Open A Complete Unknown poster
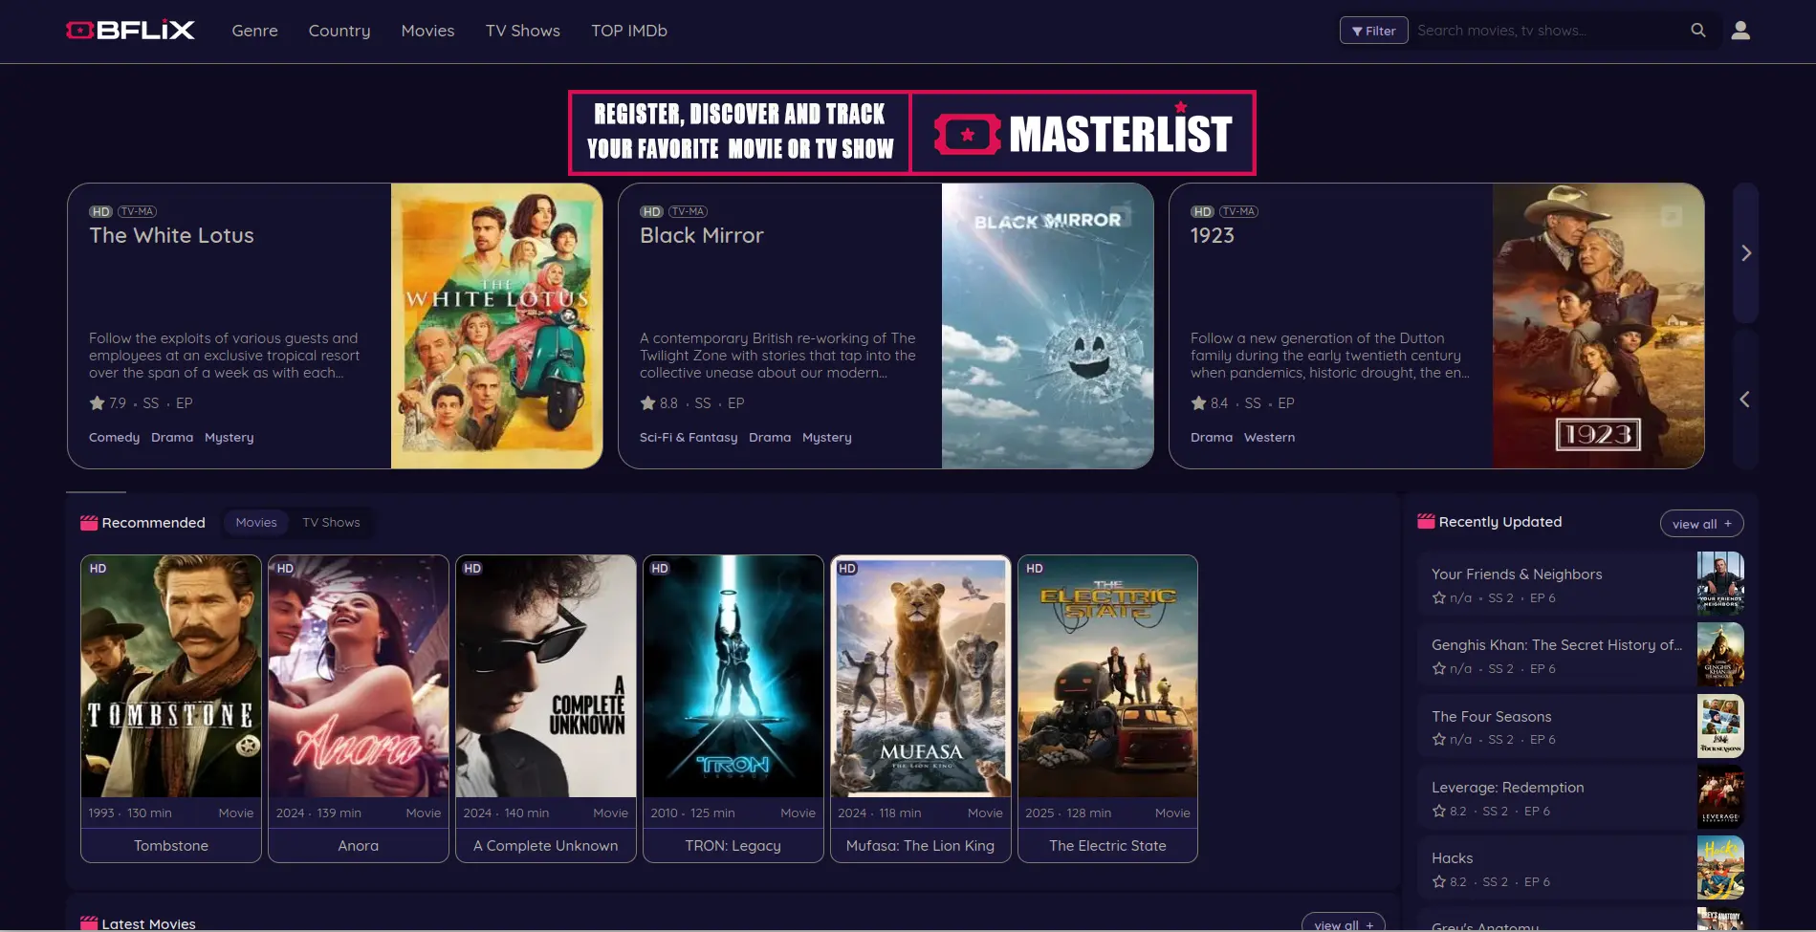The height and width of the screenshot is (932, 1816). (x=546, y=677)
